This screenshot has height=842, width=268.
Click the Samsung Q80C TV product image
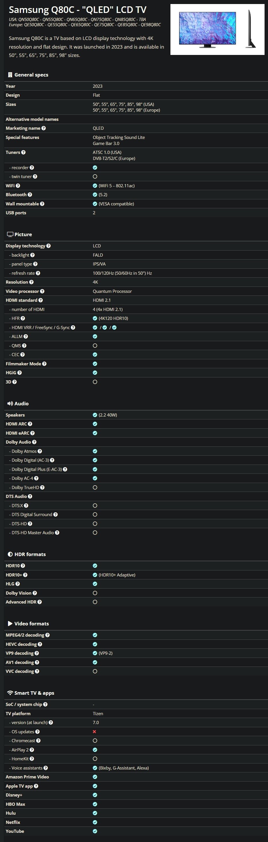[x=217, y=29]
